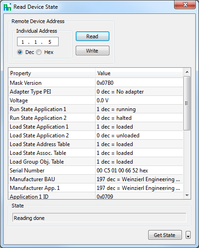The width and height of the screenshot is (199, 248).
Task: Select the Hex address format option
Action: click(39, 52)
